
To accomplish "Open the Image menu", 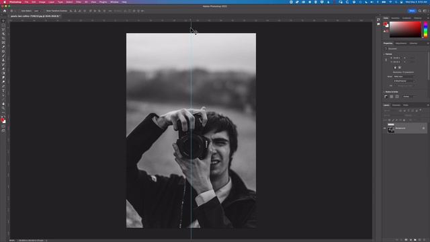I will 42,2.
